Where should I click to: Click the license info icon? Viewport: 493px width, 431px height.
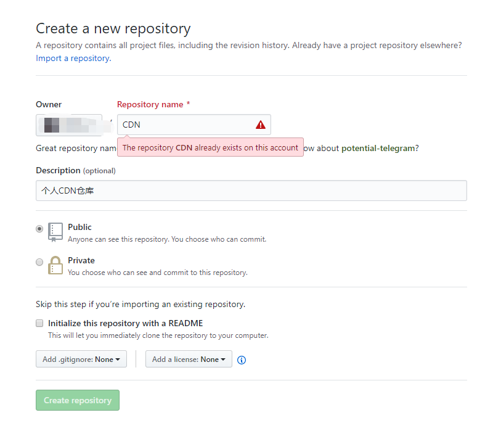[x=242, y=360]
